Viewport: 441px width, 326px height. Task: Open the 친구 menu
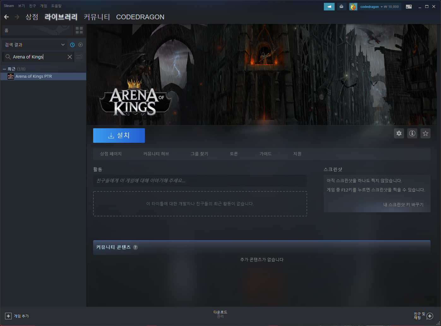tap(33, 6)
